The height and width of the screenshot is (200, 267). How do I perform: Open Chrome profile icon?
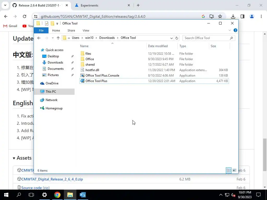[x=252, y=16]
